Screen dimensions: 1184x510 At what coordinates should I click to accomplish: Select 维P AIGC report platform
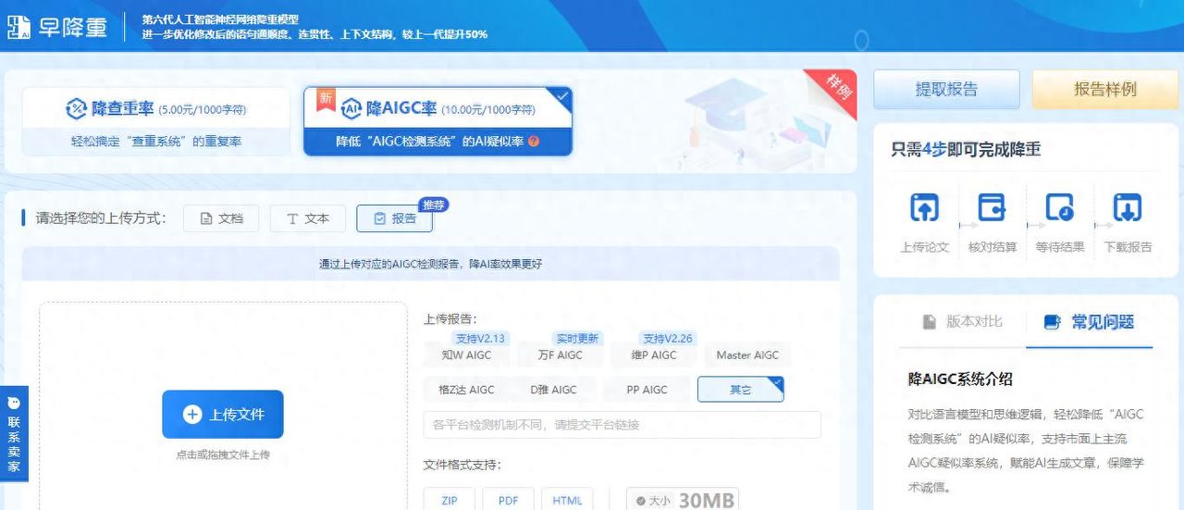pos(653,355)
